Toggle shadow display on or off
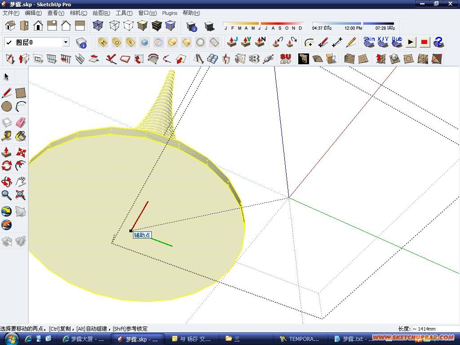Viewport: 460px width, 345px height. tap(209, 27)
